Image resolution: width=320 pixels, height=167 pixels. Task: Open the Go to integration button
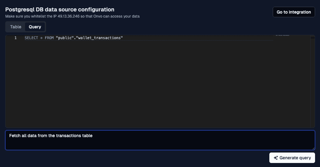coord(294,12)
